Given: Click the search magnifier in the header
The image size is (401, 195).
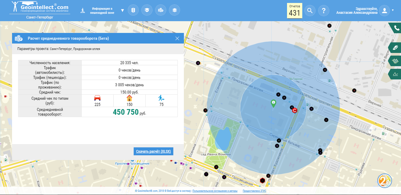Looking at the screenshot, I should tap(309, 10).
